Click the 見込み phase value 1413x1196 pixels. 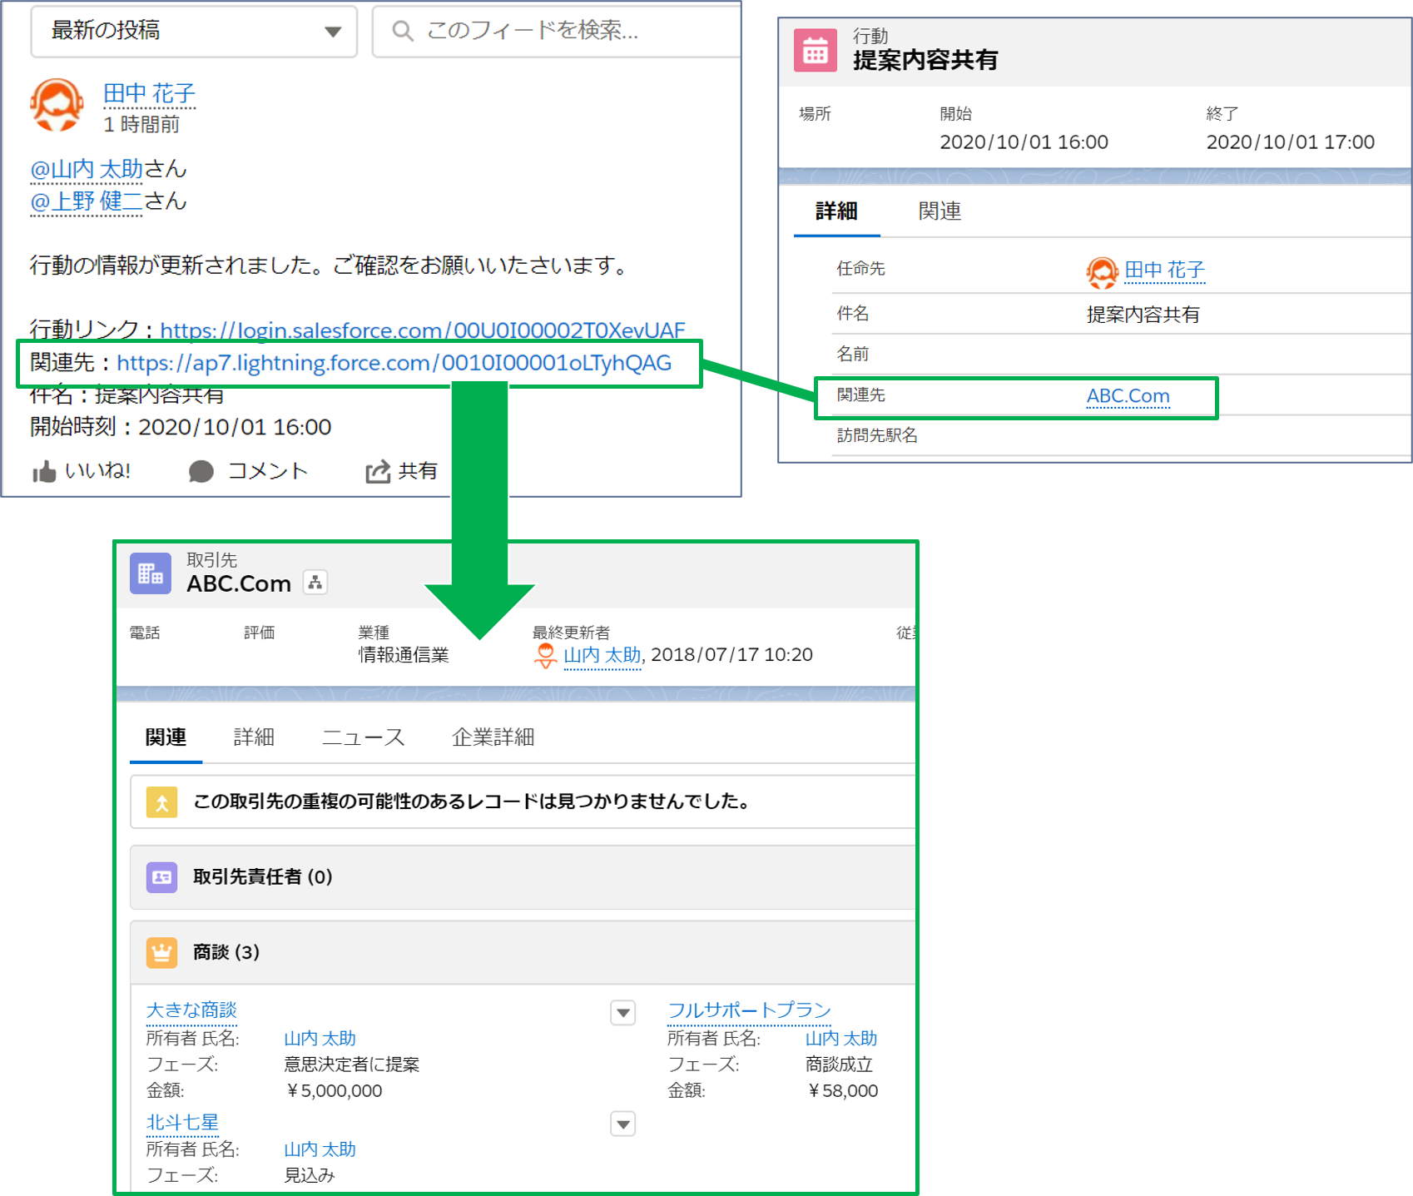(310, 1175)
